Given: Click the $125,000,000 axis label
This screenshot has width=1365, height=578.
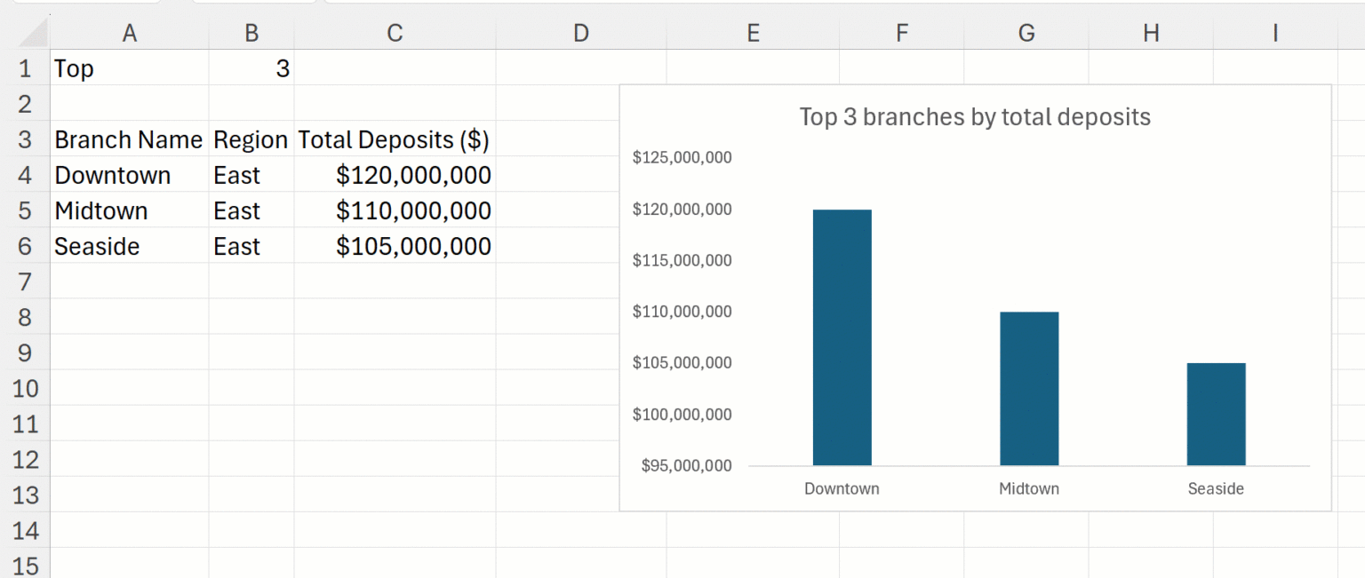Looking at the screenshot, I should pos(682,158).
